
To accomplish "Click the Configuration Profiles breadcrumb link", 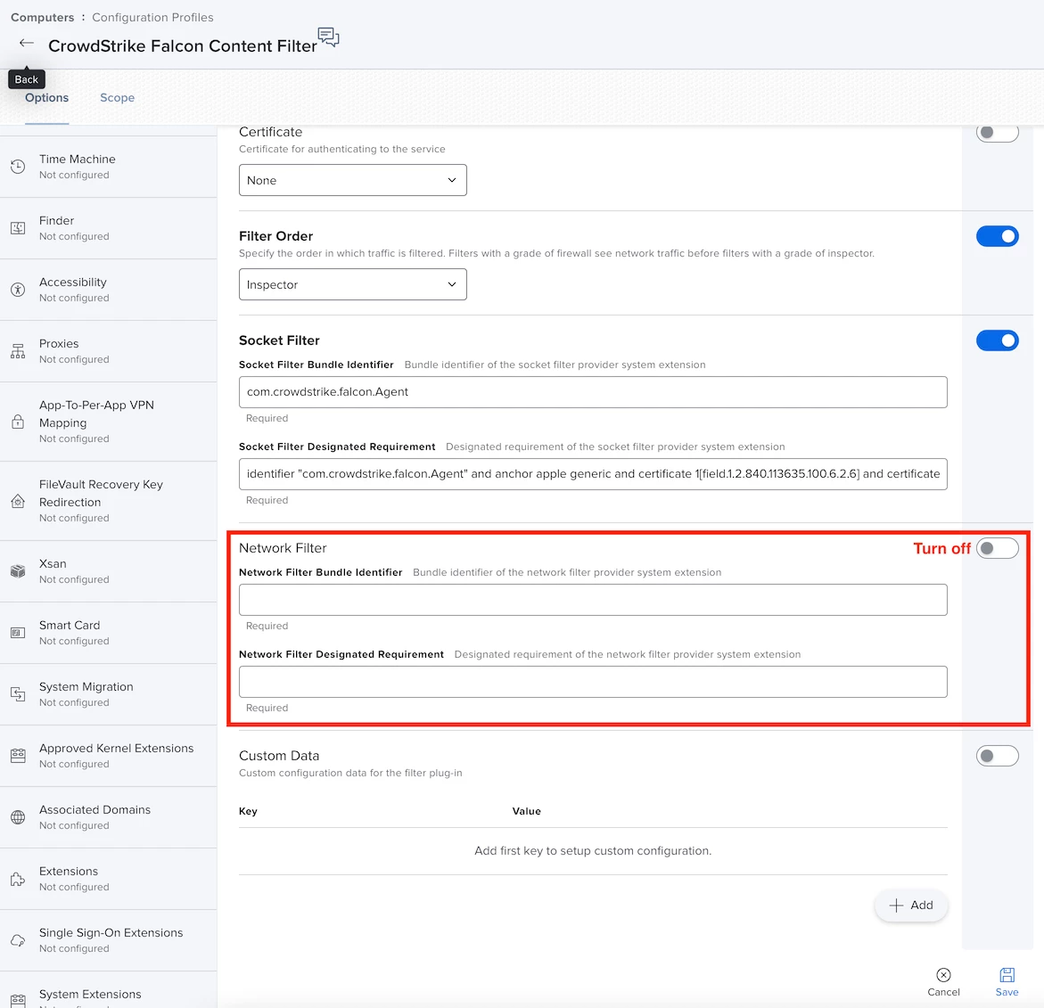I will [152, 17].
